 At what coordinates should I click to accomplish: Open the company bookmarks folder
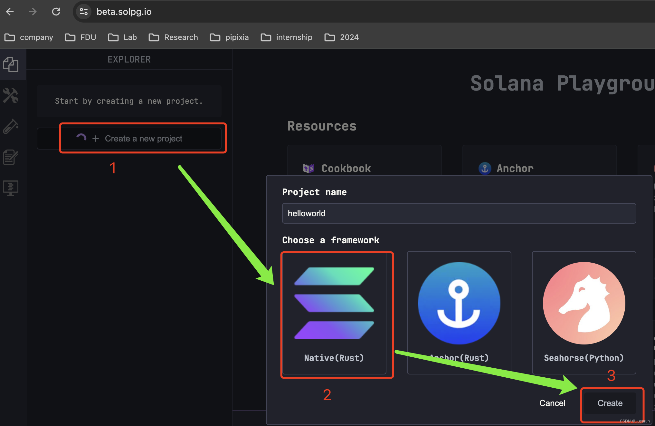[29, 37]
